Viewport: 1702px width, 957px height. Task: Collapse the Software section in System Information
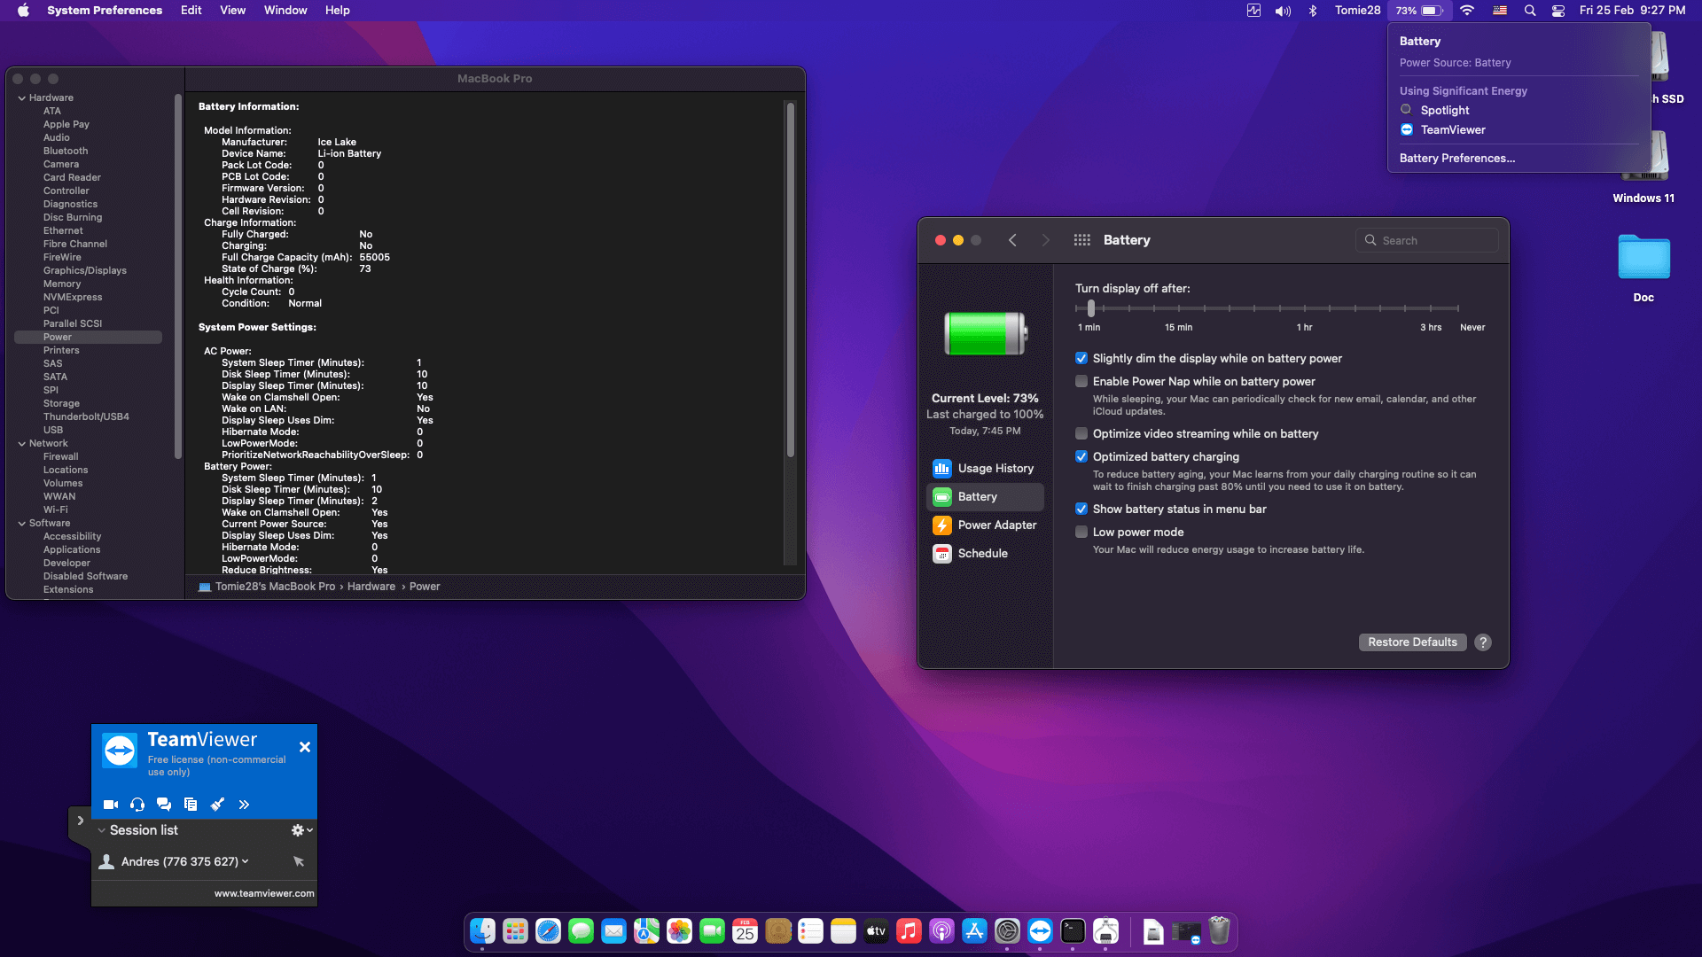click(x=21, y=523)
